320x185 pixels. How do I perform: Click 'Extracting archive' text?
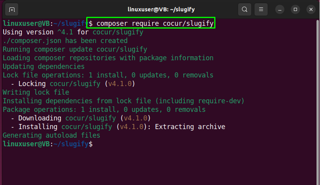(190, 127)
